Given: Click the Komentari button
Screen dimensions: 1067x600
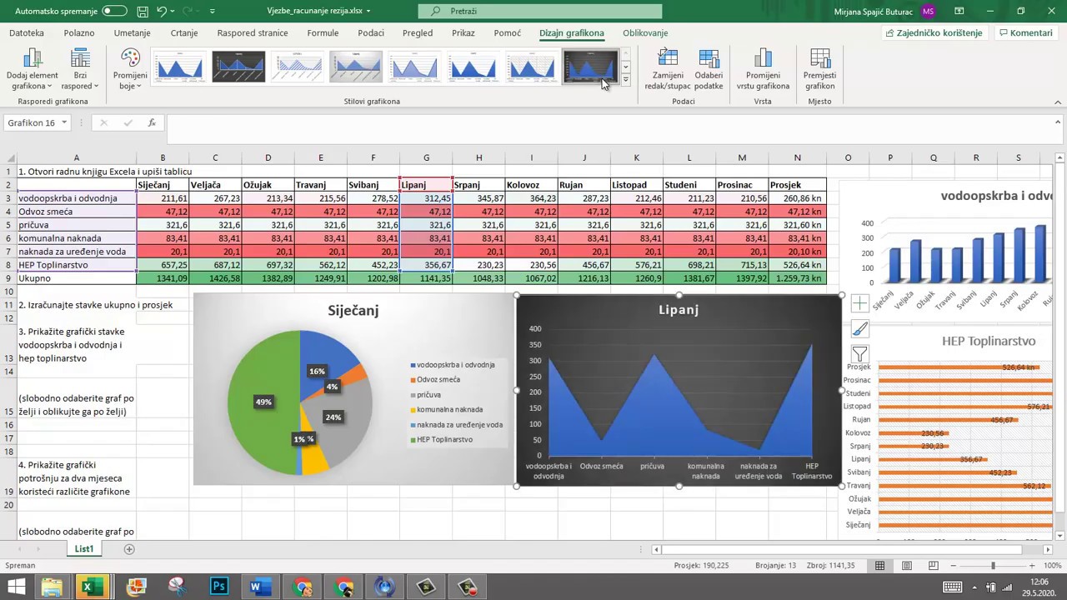Looking at the screenshot, I should pos(1025,33).
